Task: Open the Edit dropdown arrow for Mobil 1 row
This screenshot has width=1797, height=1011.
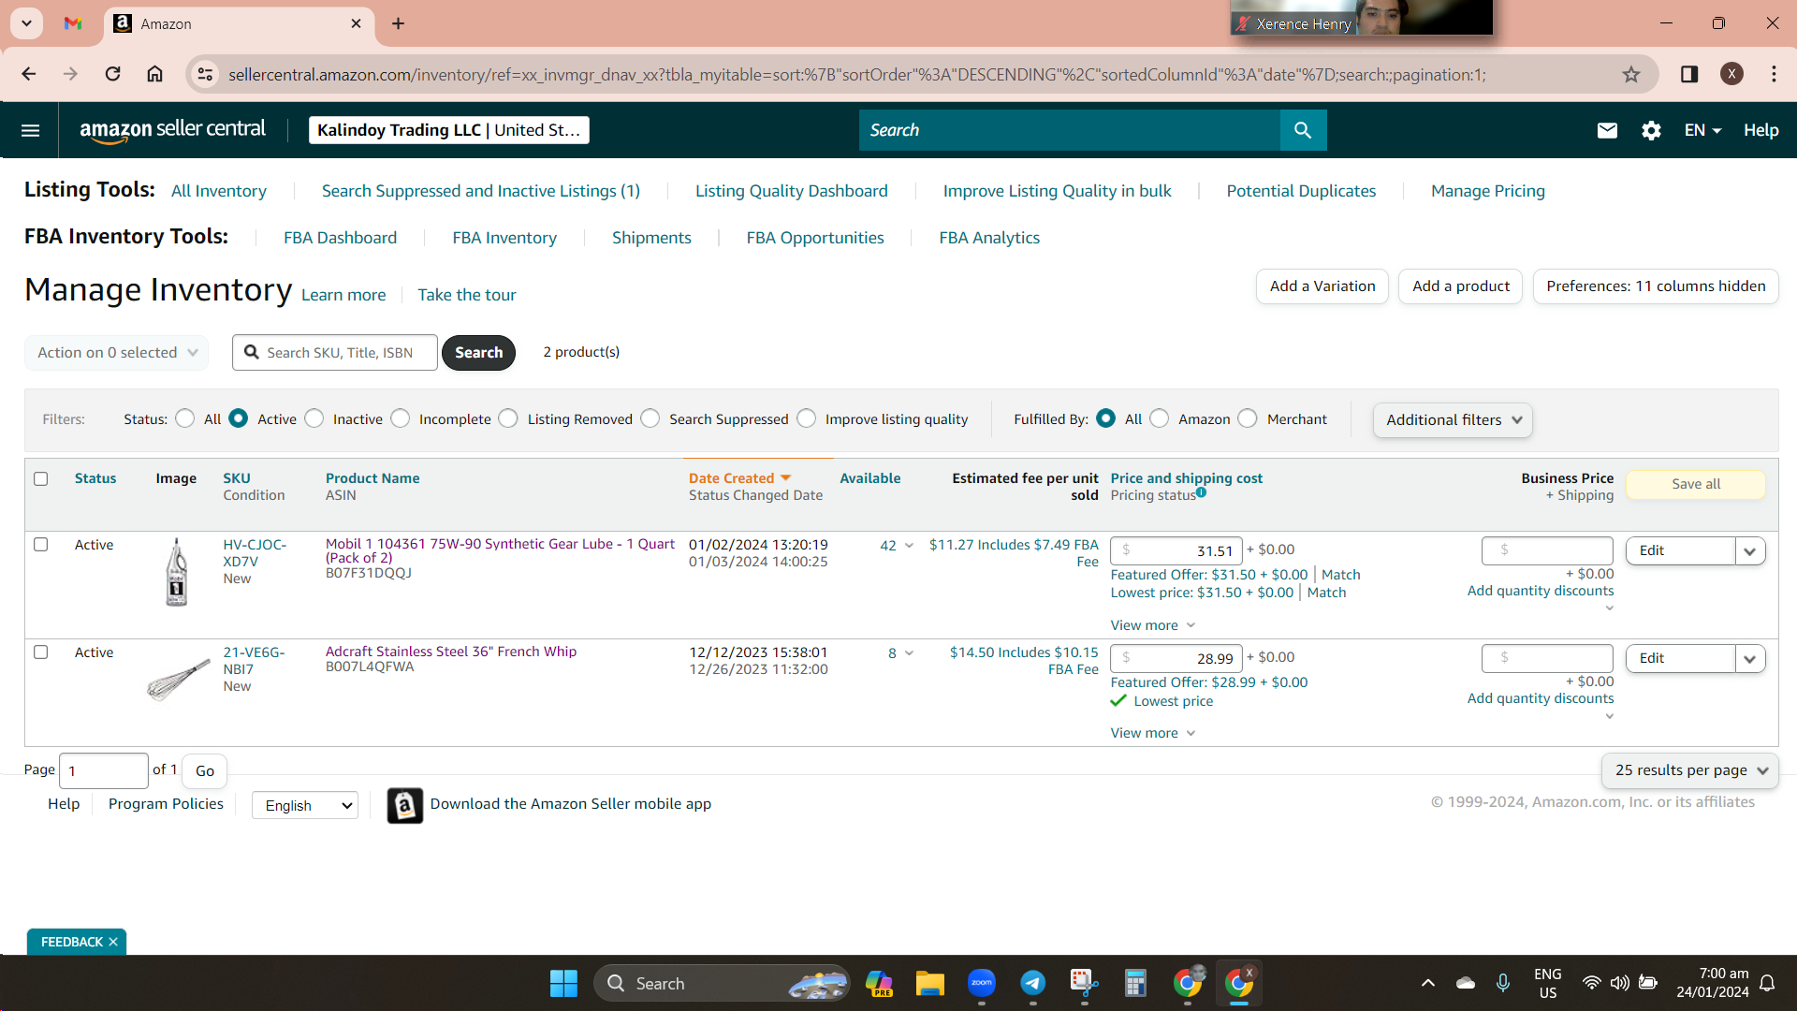Action: (1750, 551)
